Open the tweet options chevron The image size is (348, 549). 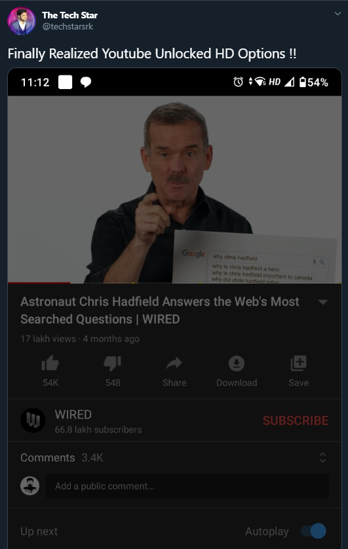pos(338,14)
